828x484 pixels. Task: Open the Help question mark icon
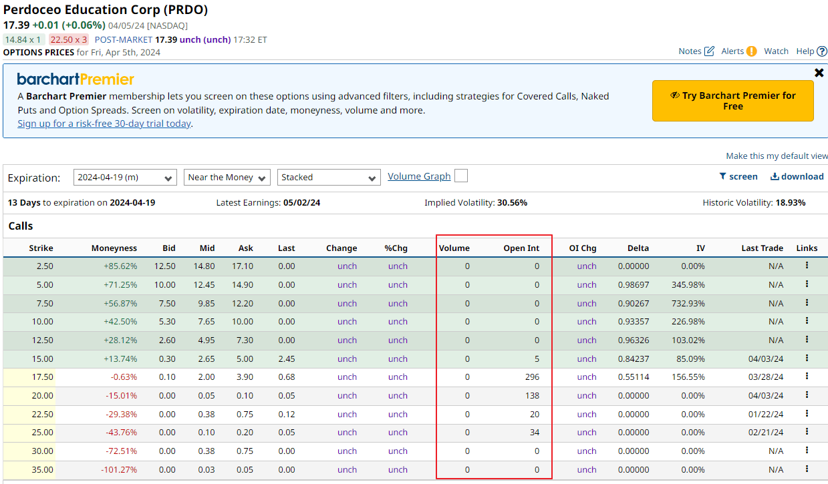pos(822,51)
